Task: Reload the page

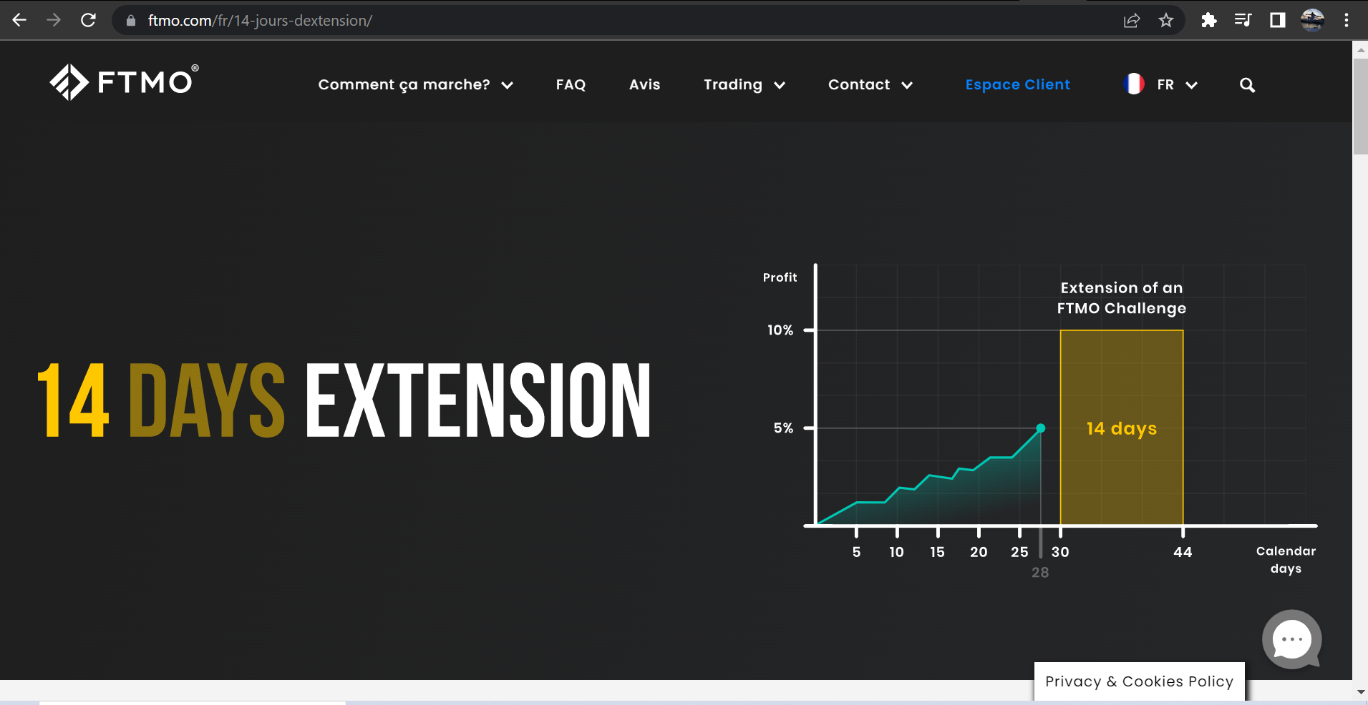Action: tap(88, 21)
